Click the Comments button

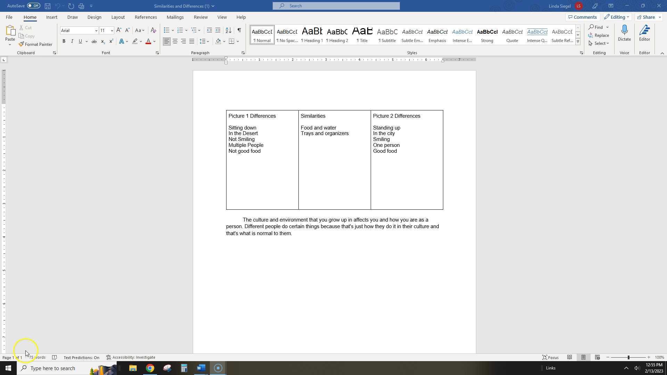[x=582, y=17]
